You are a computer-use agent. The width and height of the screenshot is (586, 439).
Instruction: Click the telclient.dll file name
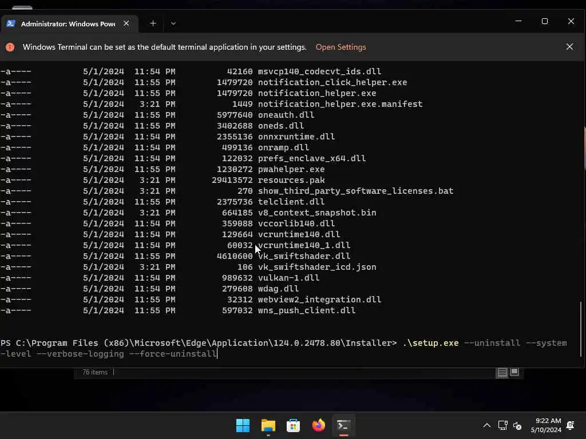click(x=291, y=202)
